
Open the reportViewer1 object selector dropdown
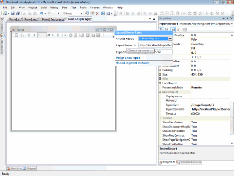[232, 24]
